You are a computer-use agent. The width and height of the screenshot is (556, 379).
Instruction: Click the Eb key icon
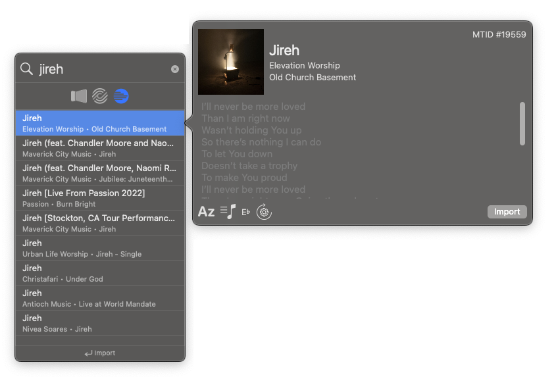(x=245, y=212)
